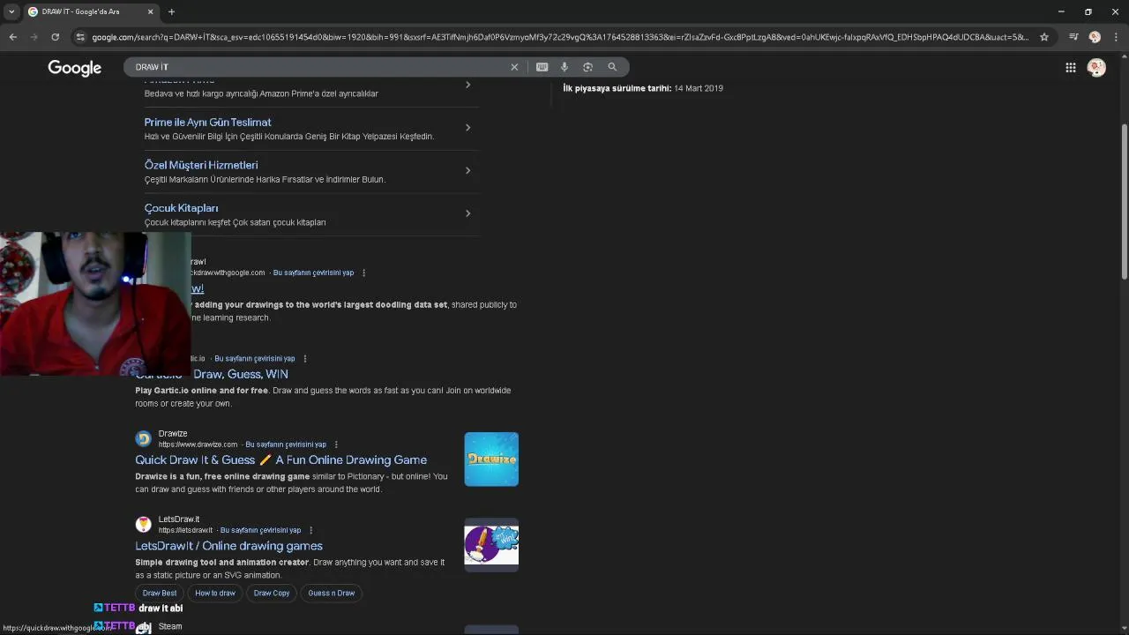1129x635 pixels.
Task: Click the LetsDraw.it site favicon
Action: click(143, 524)
